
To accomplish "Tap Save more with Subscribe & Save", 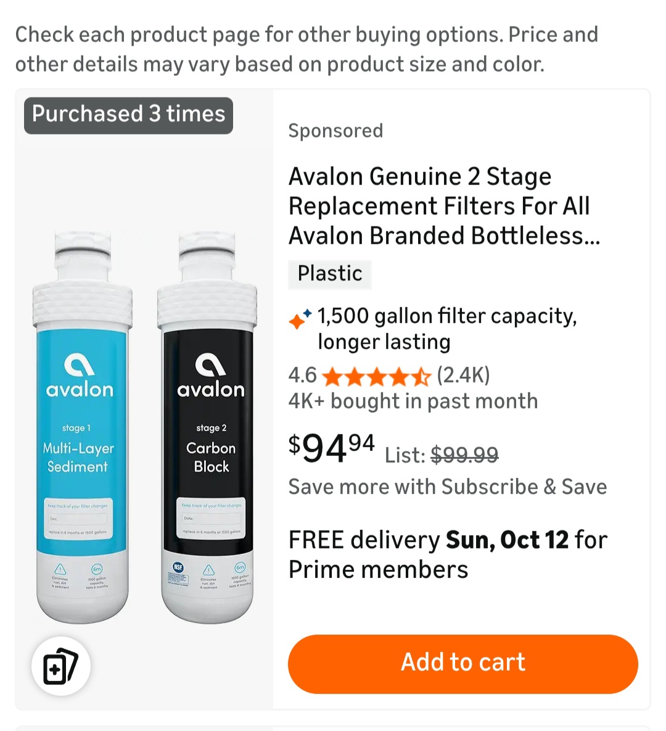I will (x=448, y=487).
